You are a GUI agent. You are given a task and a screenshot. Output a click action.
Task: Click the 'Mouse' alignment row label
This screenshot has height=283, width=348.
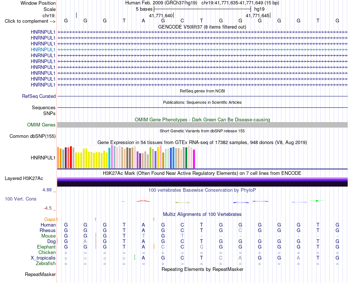[48, 236]
